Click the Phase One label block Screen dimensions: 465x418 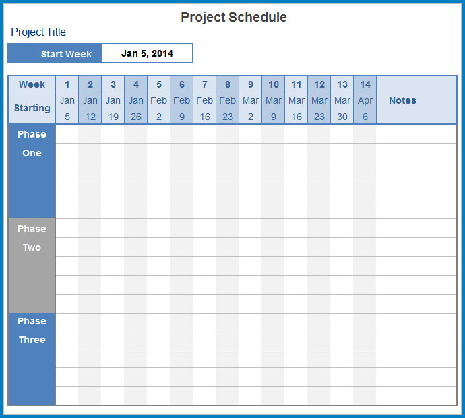32,171
